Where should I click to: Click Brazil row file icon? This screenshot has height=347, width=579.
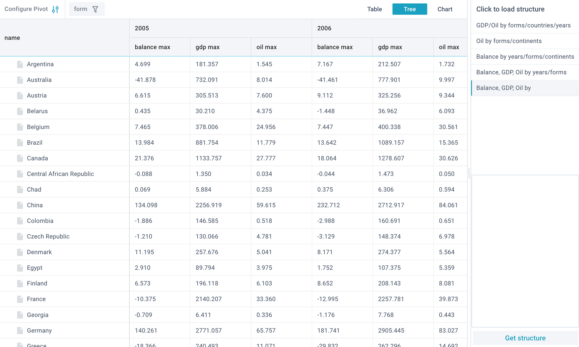(20, 142)
